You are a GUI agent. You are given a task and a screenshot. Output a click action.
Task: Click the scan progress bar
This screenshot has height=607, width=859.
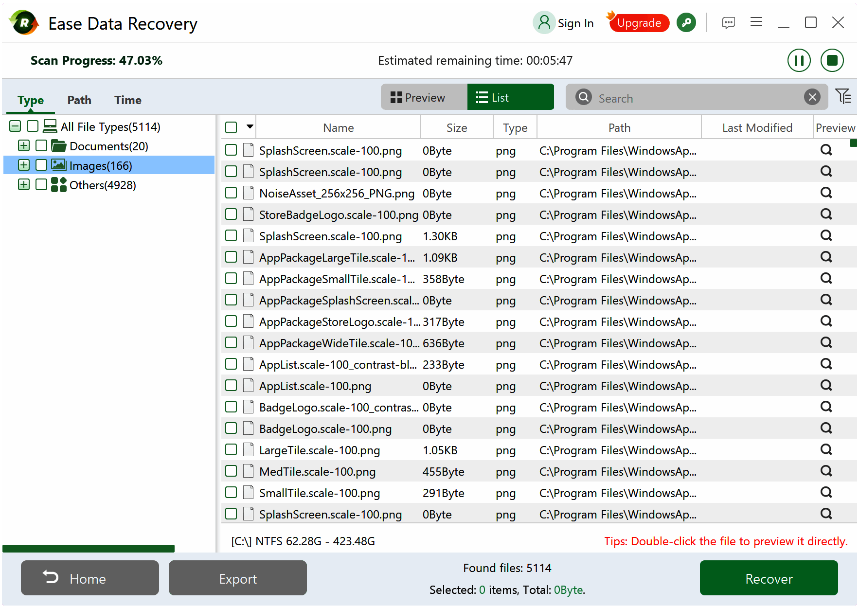(x=89, y=549)
